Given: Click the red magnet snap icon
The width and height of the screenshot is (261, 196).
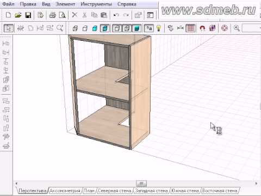Looking at the screenshot, I should click(x=202, y=28).
